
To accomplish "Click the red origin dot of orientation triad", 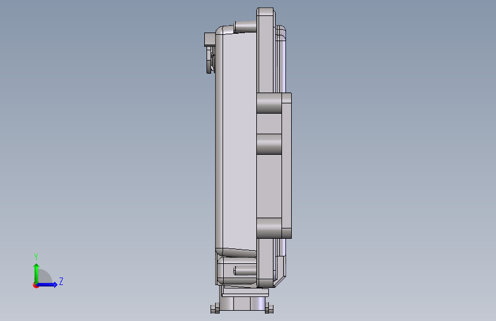I will coord(35,285).
